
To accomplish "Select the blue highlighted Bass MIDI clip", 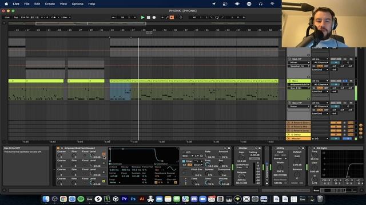I will [x=120, y=91].
